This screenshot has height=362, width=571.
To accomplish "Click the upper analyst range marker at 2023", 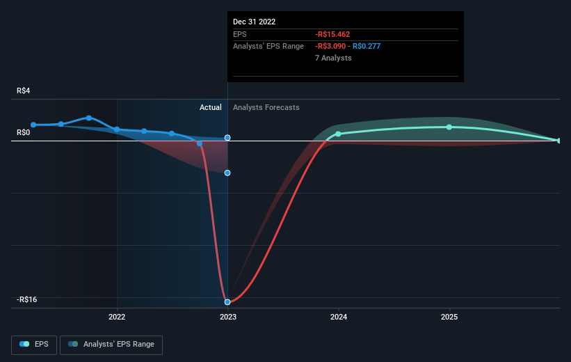I will point(227,137).
